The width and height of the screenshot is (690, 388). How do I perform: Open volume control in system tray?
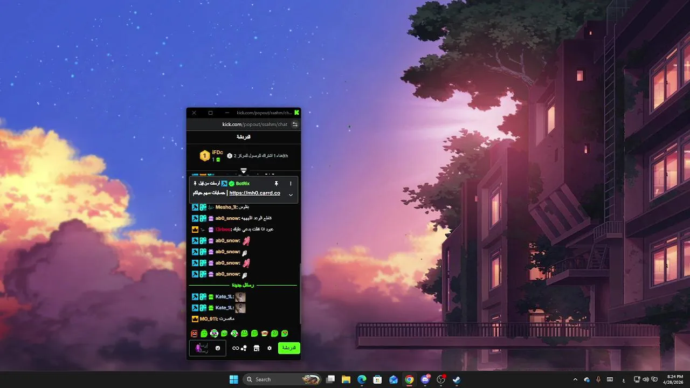tap(646, 379)
